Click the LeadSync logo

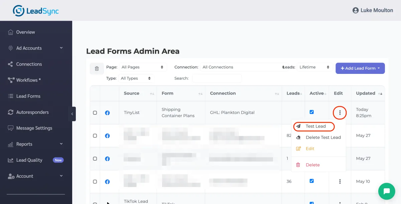(x=35, y=11)
